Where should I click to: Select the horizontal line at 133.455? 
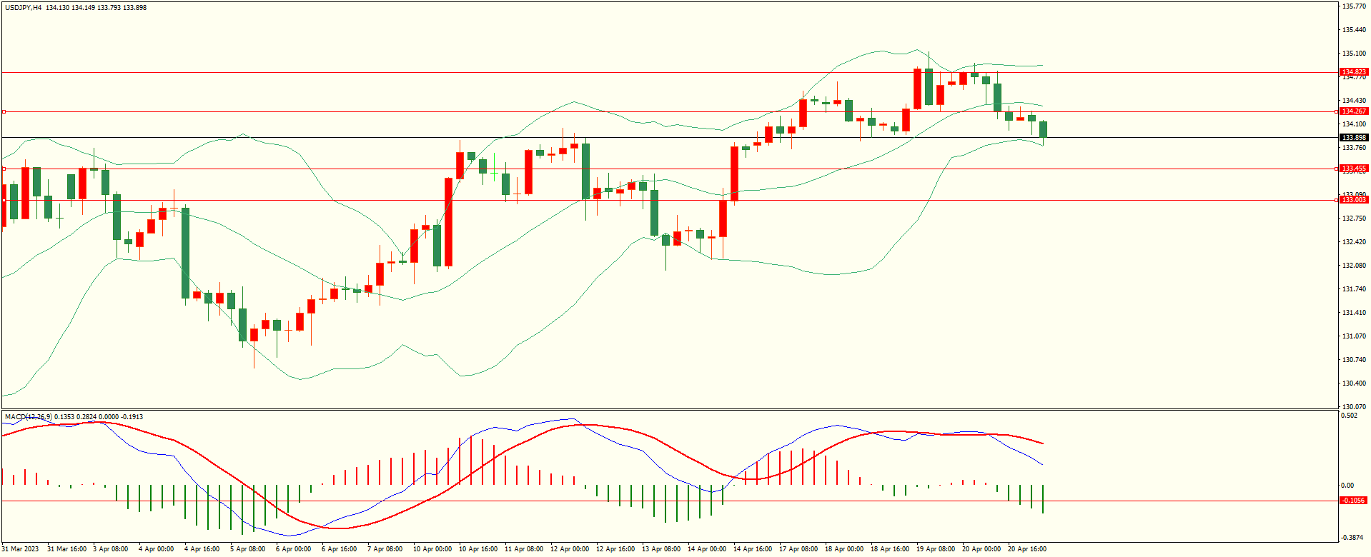coord(669,169)
